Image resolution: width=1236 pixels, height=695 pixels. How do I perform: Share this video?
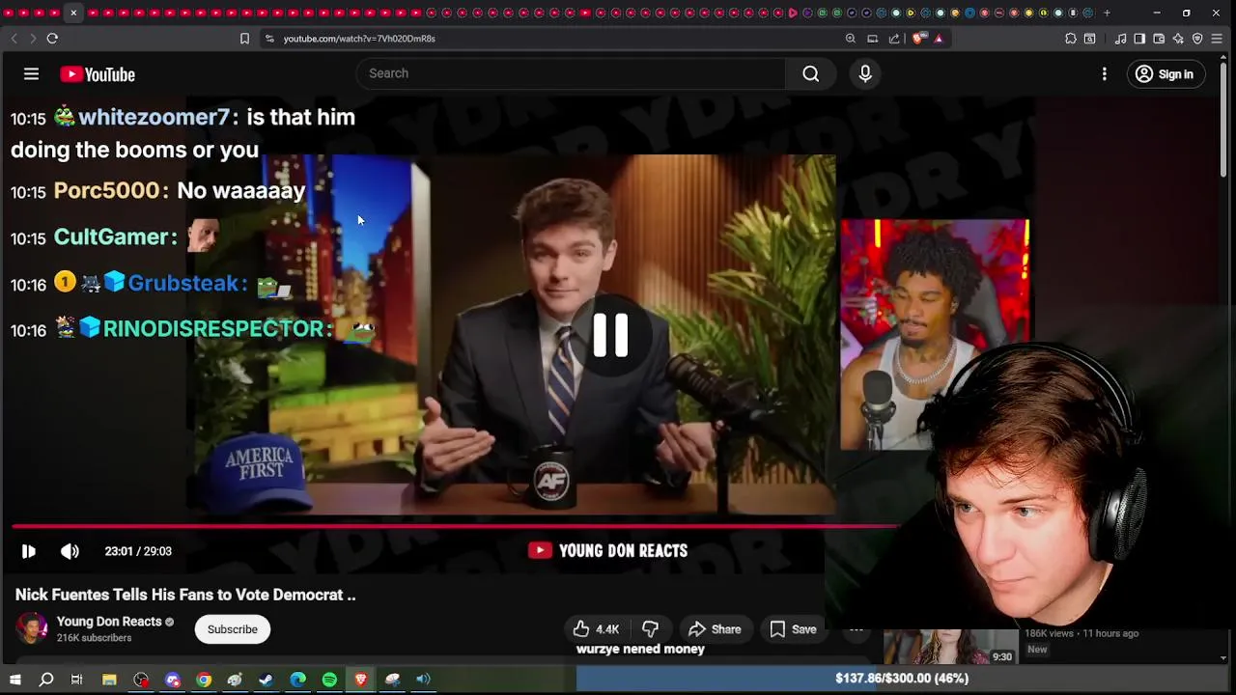[x=715, y=629]
